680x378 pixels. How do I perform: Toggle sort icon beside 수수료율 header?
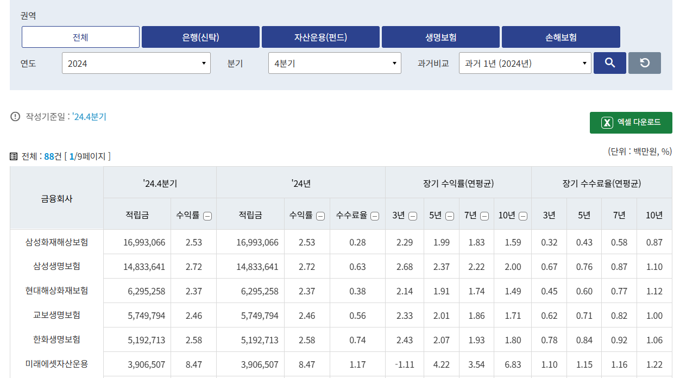[x=375, y=216]
